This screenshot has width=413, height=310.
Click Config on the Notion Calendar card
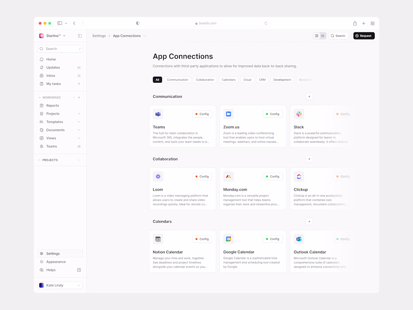click(x=202, y=239)
